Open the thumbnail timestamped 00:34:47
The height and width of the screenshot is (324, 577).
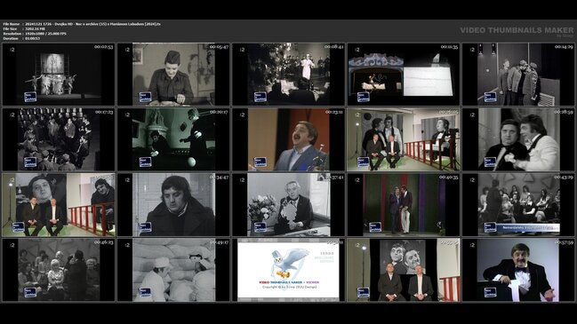click(173, 205)
